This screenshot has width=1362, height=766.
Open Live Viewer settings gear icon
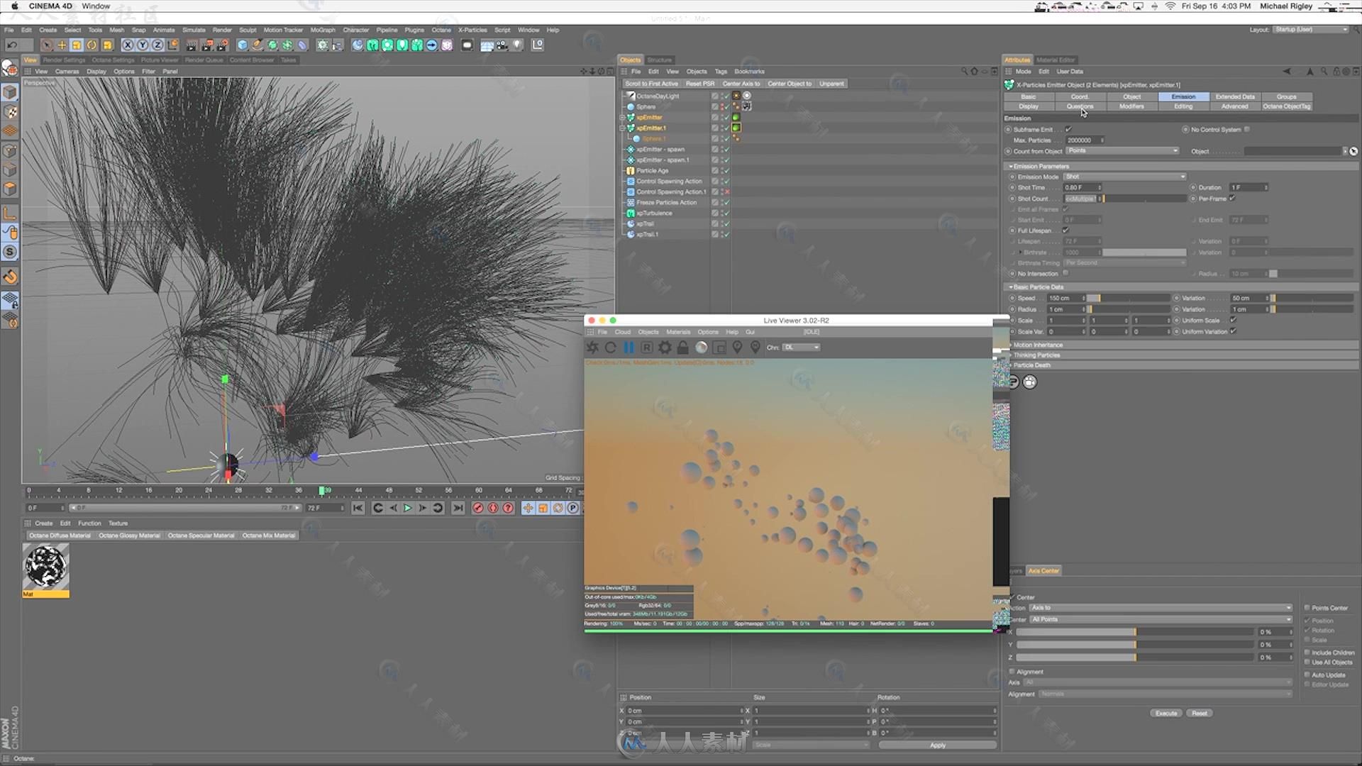[x=665, y=348]
